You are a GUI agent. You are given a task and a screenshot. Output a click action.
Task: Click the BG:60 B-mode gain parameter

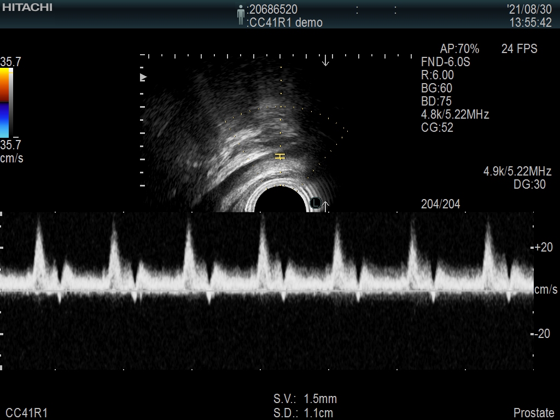coord(436,88)
